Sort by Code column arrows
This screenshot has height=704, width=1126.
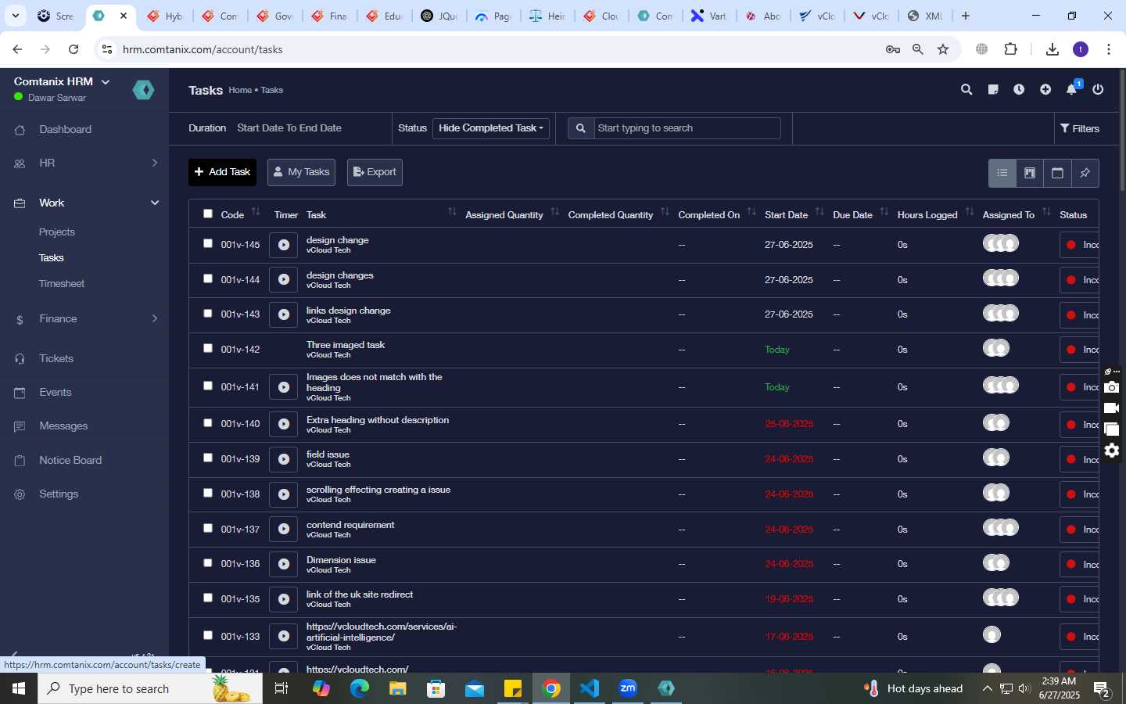pyautogui.click(x=256, y=213)
